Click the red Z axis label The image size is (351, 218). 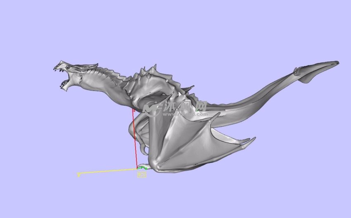pos(134,111)
